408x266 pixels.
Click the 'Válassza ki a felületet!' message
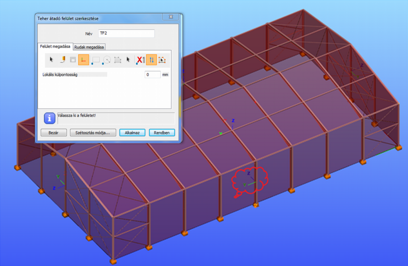coord(76,115)
